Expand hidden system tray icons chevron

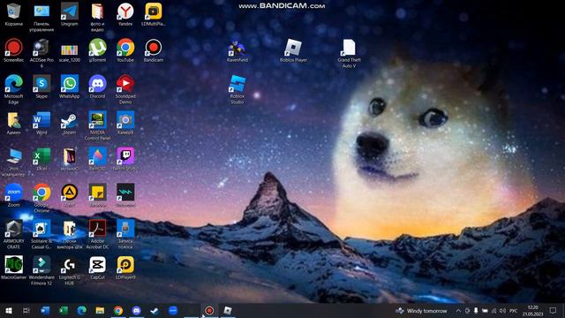[458, 311]
